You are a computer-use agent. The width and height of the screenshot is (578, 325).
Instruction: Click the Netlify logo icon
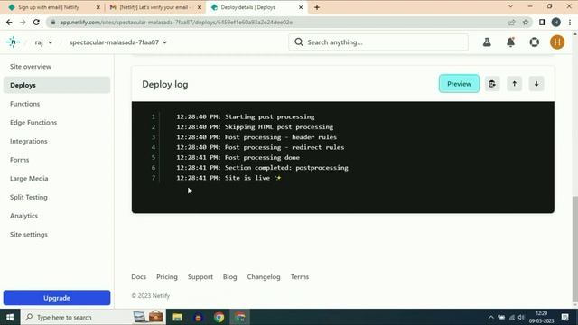click(14, 42)
